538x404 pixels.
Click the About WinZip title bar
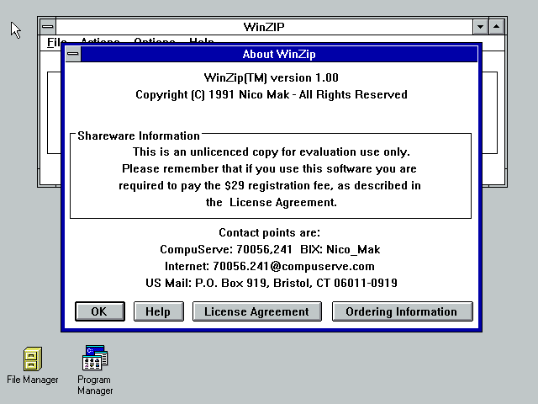click(279, 54)
